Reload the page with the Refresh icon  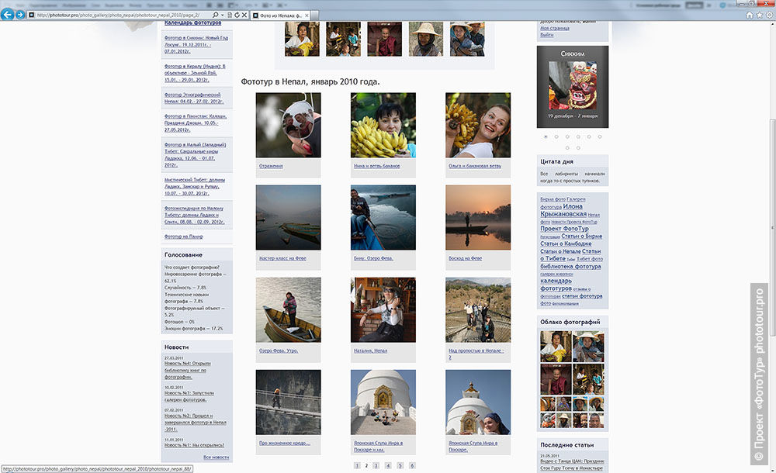[x=237, y=15]
